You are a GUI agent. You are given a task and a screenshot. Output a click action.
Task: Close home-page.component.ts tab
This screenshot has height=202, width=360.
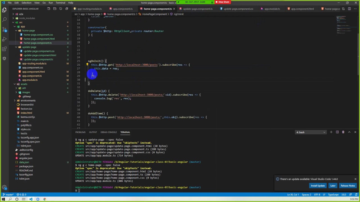[x=174, y=9]
